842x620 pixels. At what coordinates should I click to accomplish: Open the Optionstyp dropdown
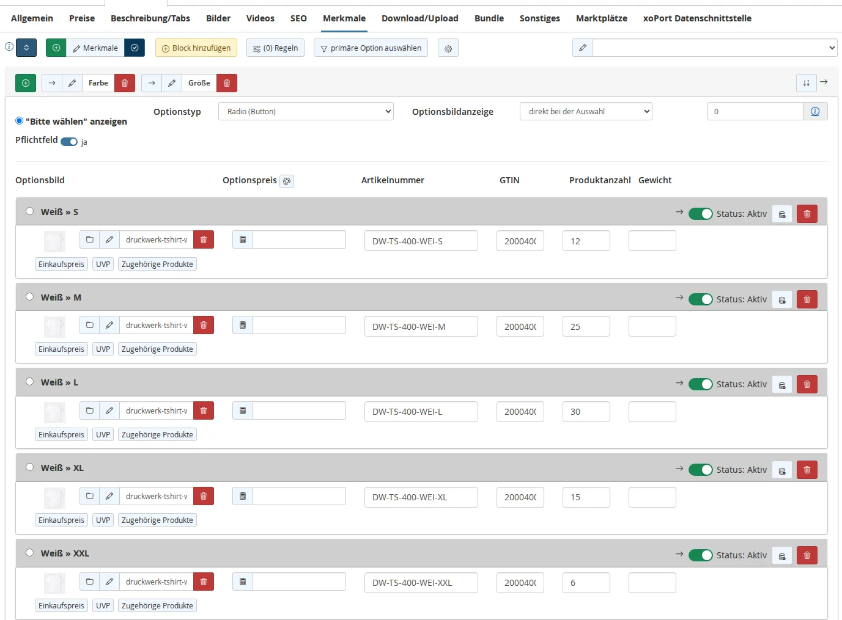pyautogui.click(x=306, y=111)
